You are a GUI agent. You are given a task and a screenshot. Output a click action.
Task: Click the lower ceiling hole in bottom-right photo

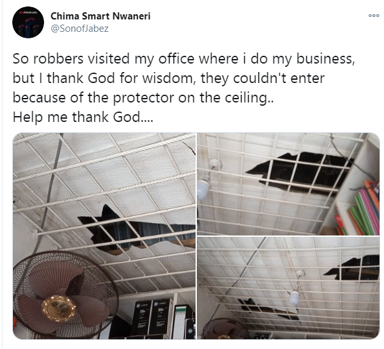click(268, 309)
